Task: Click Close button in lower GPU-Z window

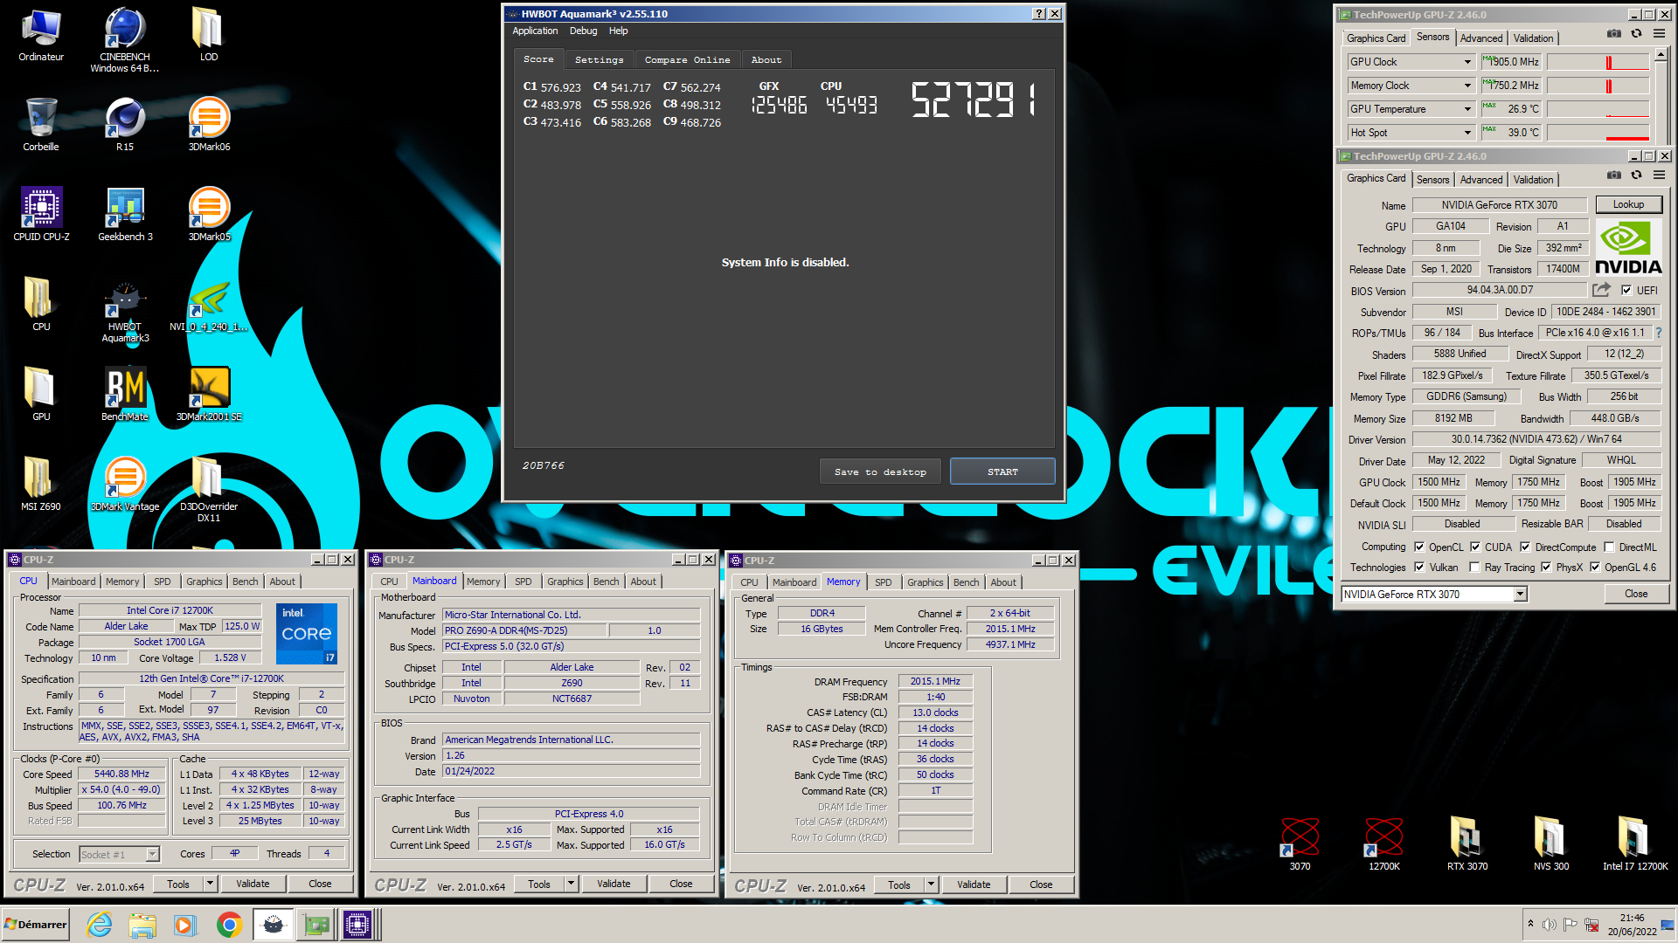Action: (x=1636, y=594)
